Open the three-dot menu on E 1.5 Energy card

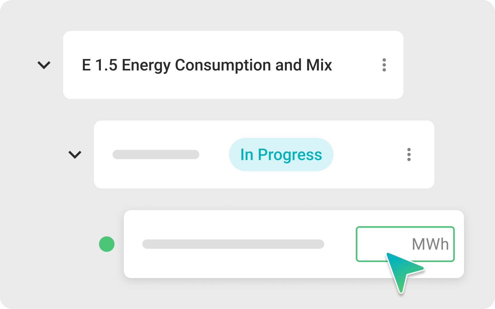tap(384, 65)
